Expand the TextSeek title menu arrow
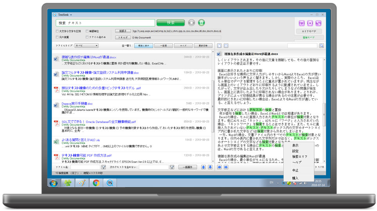The height and width of the screenshot is (211, 377). 71,15
